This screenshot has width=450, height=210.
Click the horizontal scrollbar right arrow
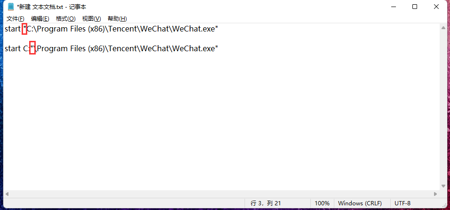(435, 194)
